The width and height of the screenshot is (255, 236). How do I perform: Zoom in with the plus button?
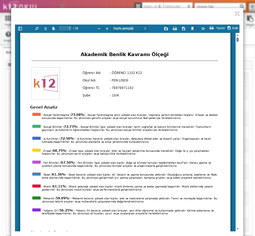(x=107, y=29)
